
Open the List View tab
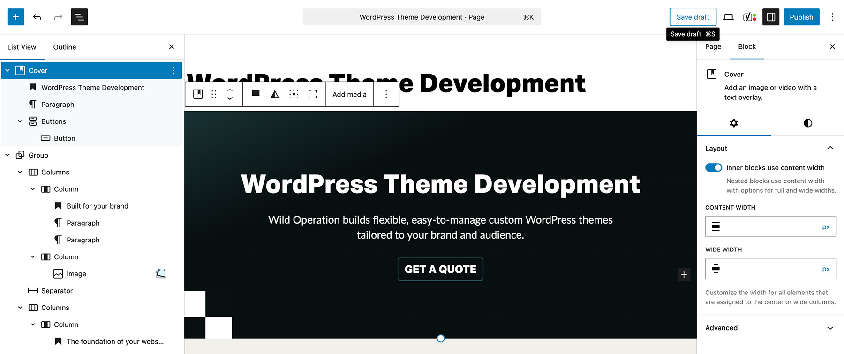click(22, 47)
